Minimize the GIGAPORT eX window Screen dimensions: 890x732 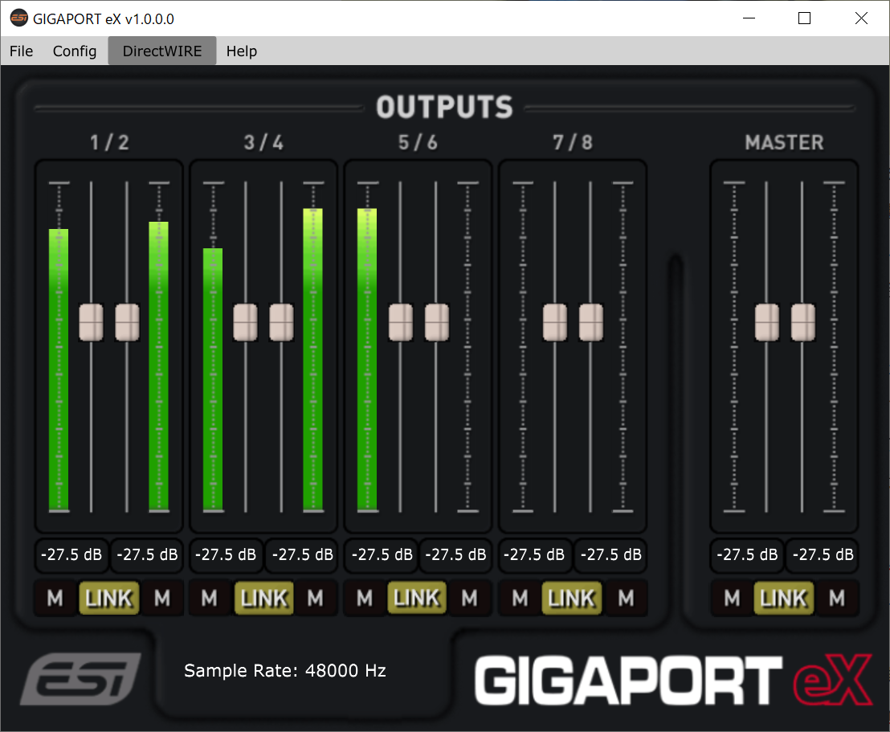749,18
